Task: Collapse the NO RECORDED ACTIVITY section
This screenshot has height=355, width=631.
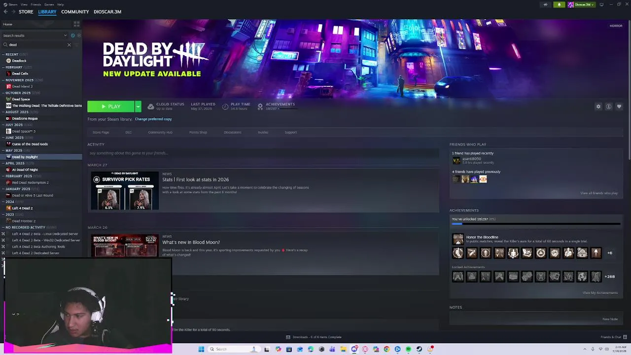Action: tap(3, 228)
